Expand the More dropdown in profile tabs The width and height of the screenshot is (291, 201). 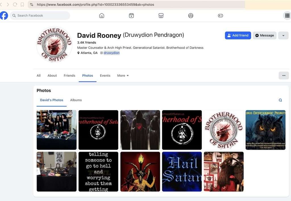pos(123,75)
